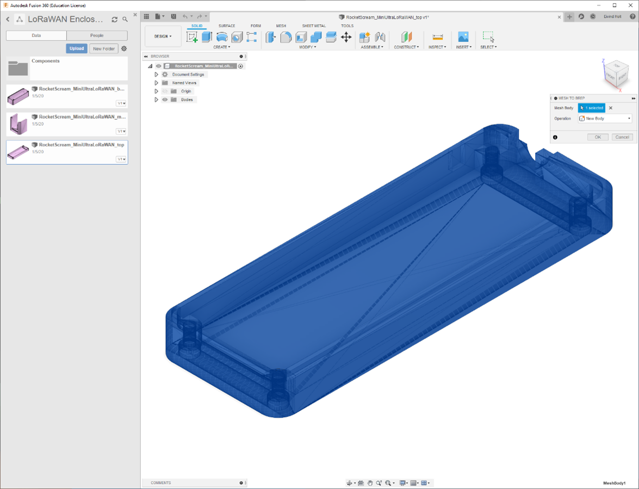Click the New Component assemble icon
Viewport: 639px width, 489px height.
click(364, 37)
